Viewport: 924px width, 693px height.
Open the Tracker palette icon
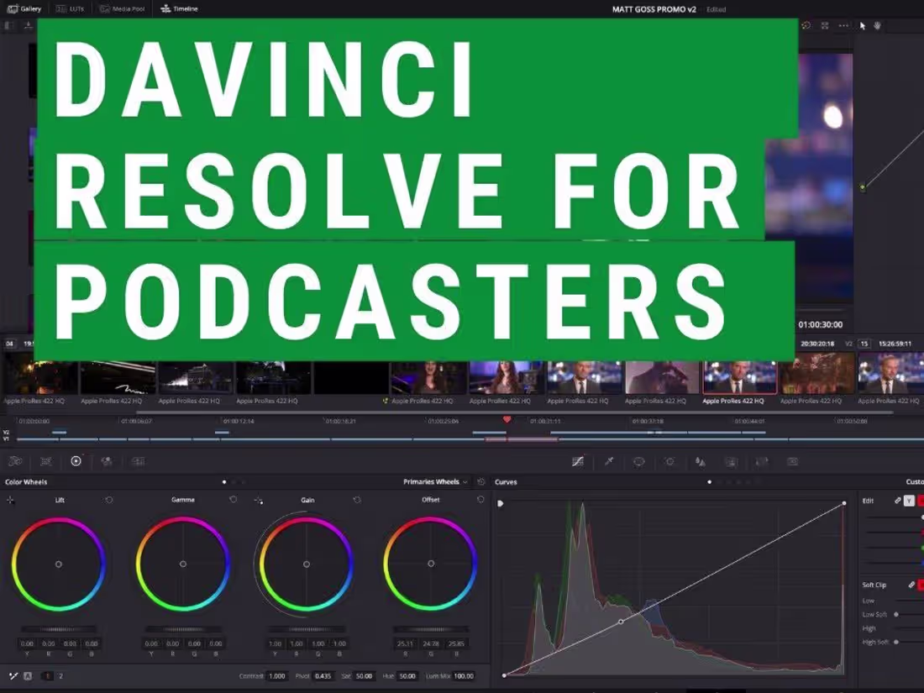click(x=669, y=461)
